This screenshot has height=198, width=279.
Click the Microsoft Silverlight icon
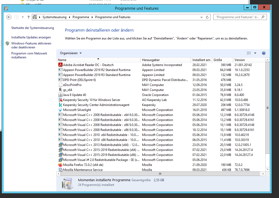coord(60,110)
